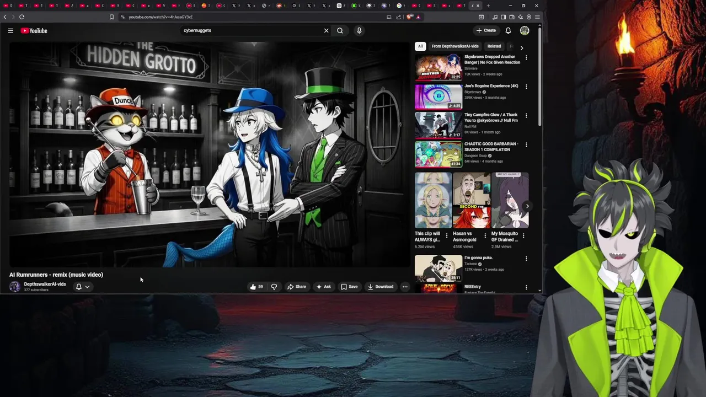Reload the page in browser
The image size is (706, 397).
point(22,17)
